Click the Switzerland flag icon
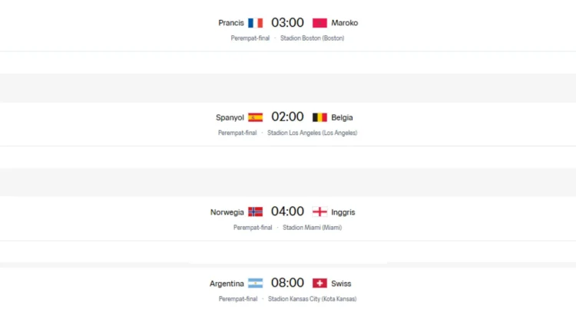The height and width of the screenshot is (322, 576). (319, 283)
